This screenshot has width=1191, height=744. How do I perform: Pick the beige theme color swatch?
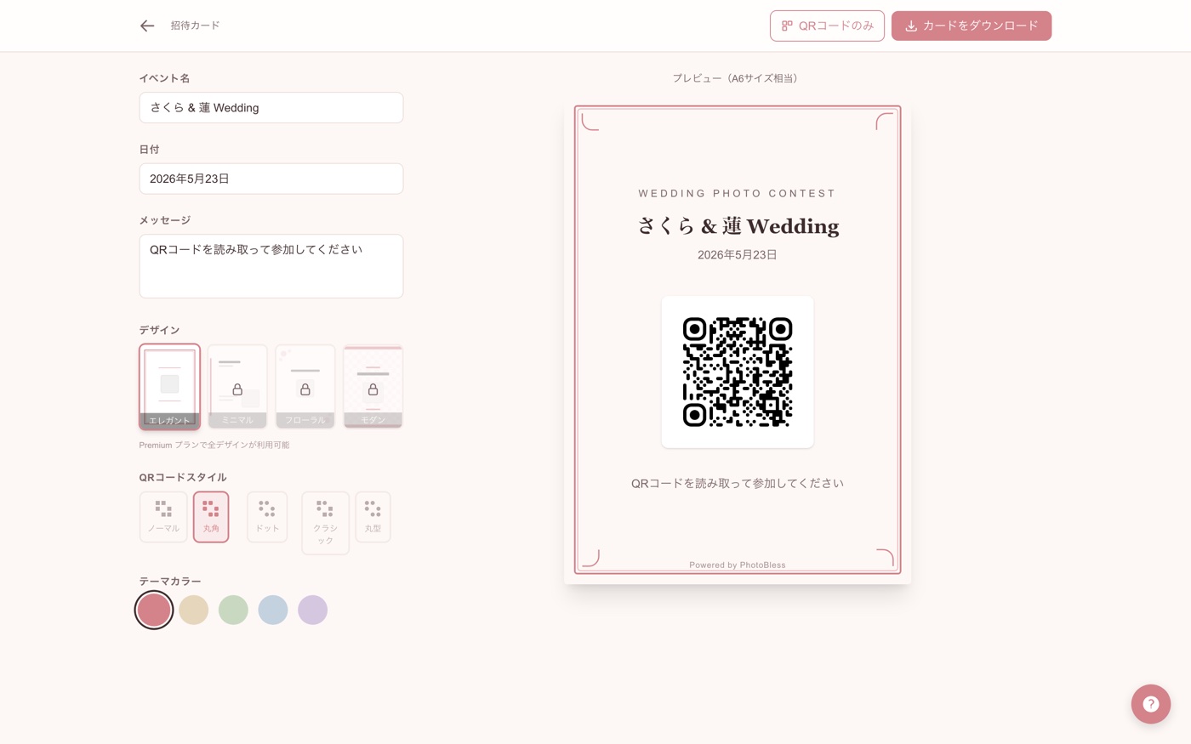pos(194,610)
